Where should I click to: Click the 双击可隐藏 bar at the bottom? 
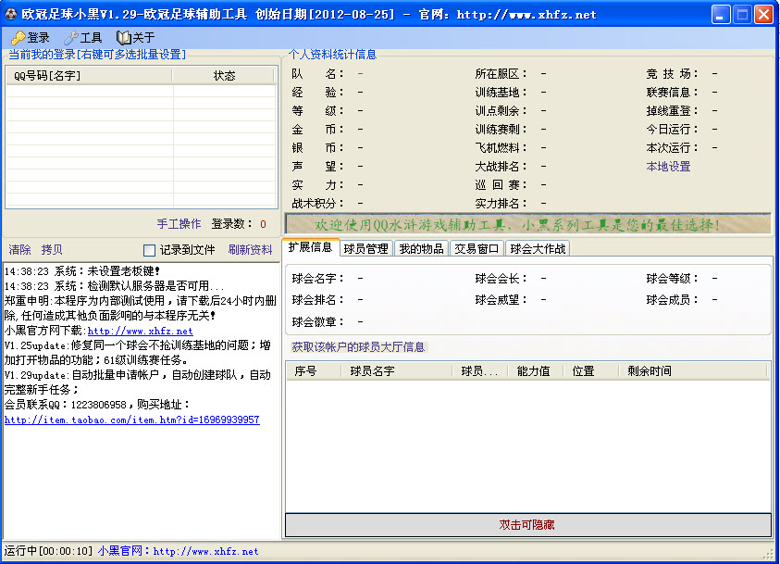point(527,525)
